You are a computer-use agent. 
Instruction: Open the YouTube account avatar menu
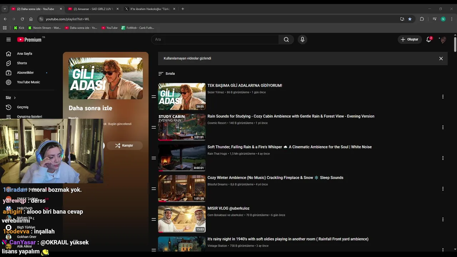[x=443, y=40]
